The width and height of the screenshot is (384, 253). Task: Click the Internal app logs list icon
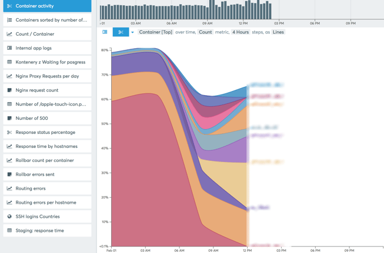click(9, 48)
